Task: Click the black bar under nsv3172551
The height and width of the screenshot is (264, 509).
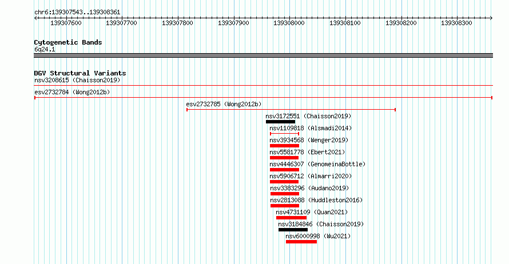Action: pos(280,122)
